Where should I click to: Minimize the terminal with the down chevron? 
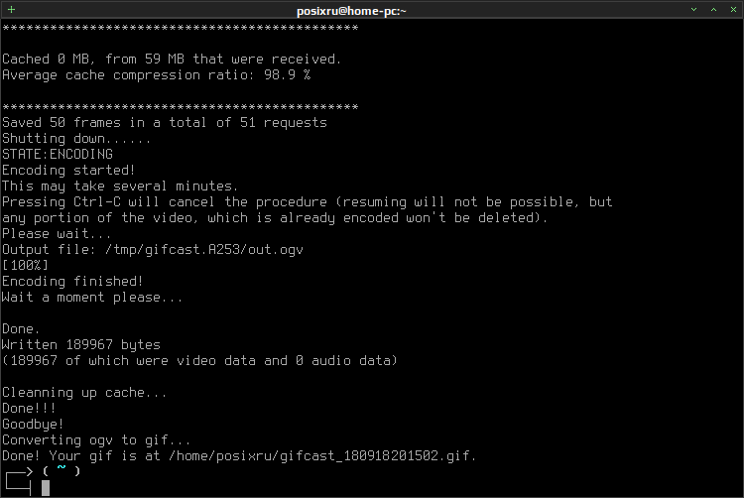coord(693,10)
